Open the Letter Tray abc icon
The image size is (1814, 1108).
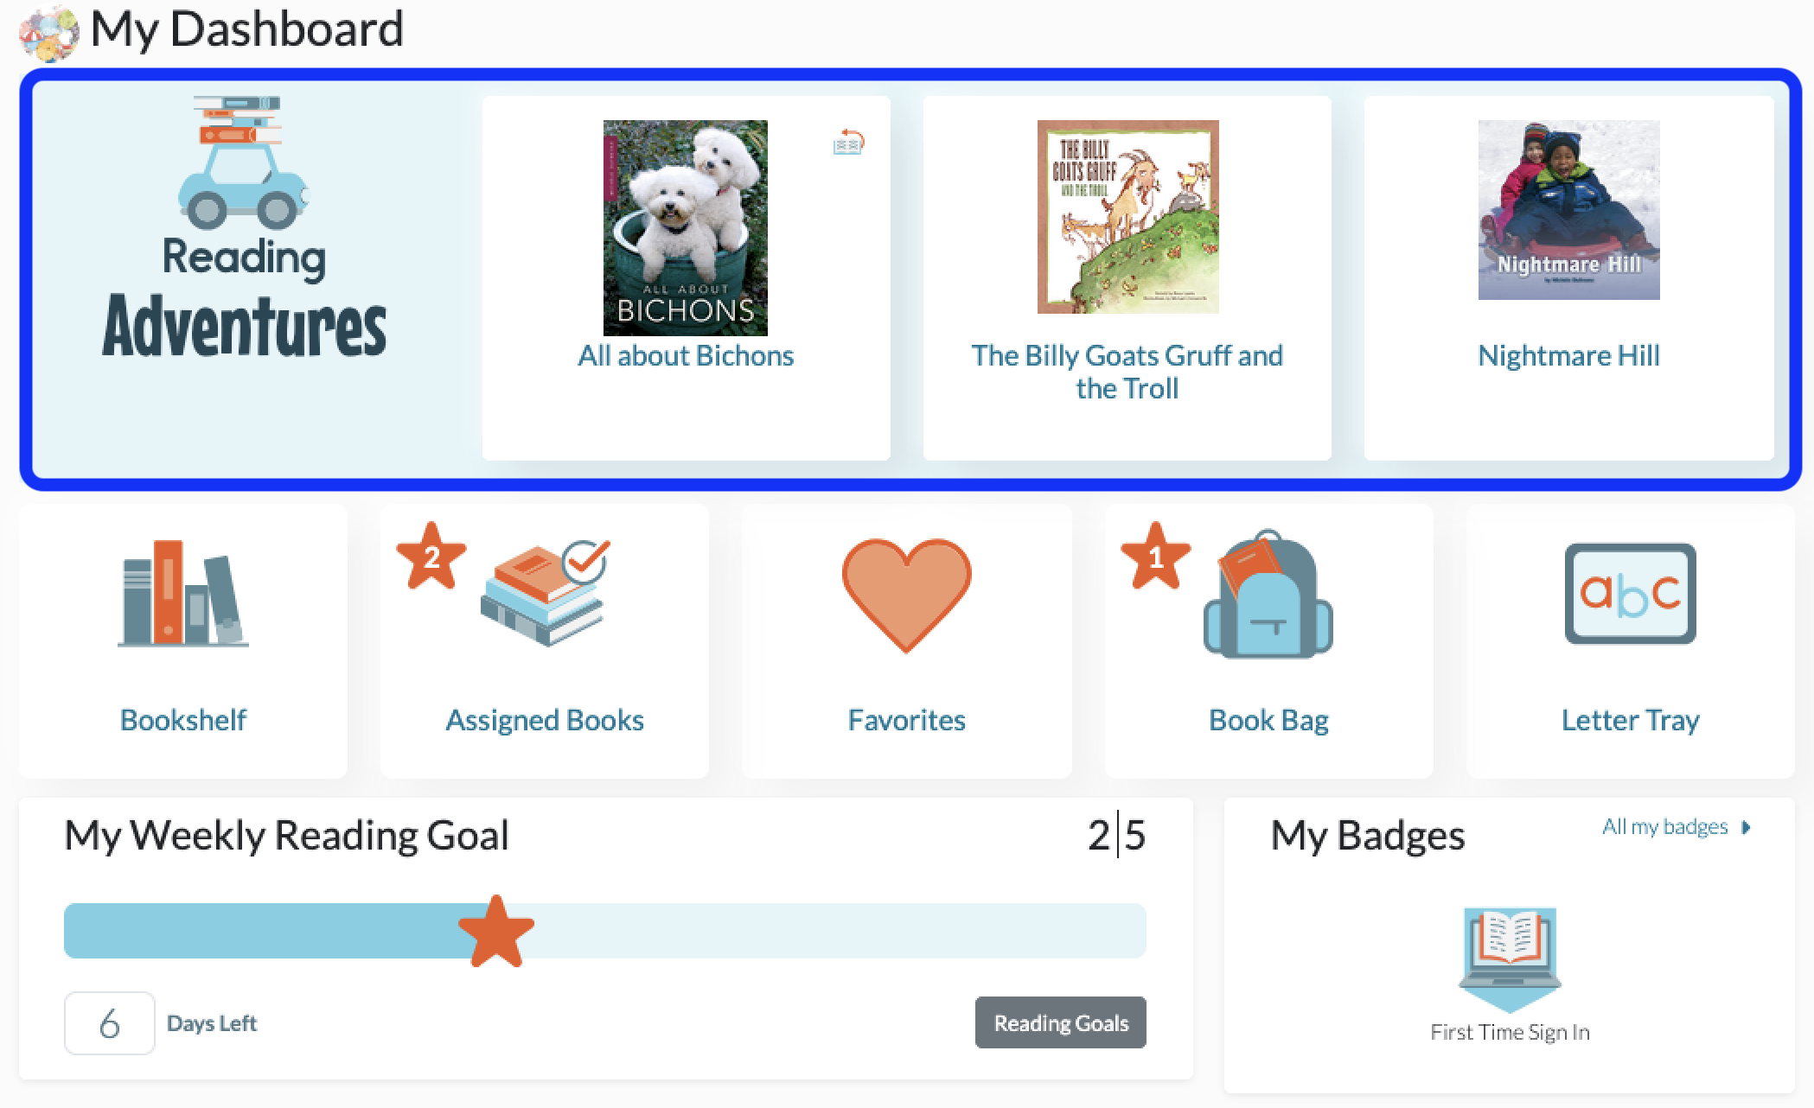pyautogui.click(x=1630, y=594)
